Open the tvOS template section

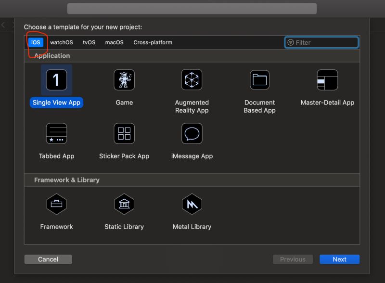[x=89, y=42]
